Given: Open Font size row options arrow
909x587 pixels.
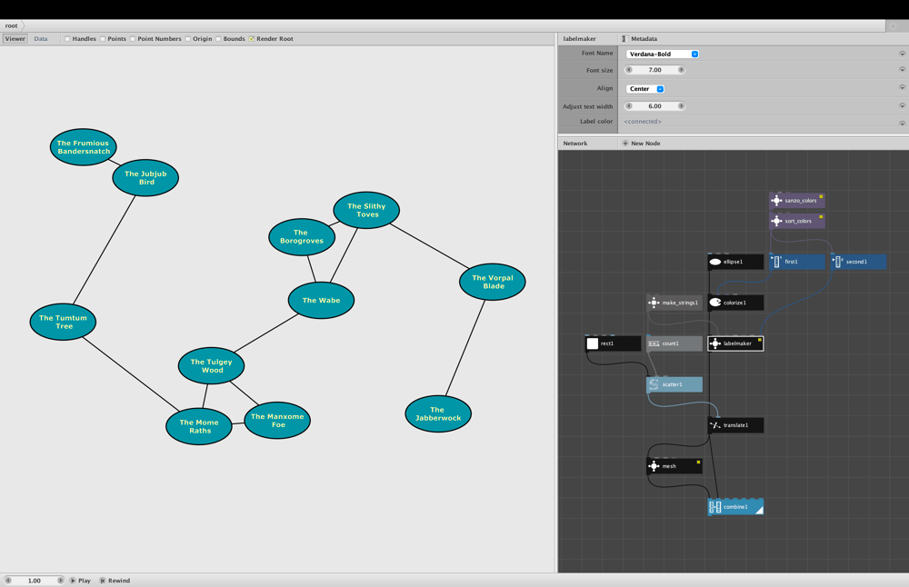Looking at the screenshot, I should [902, 70].
